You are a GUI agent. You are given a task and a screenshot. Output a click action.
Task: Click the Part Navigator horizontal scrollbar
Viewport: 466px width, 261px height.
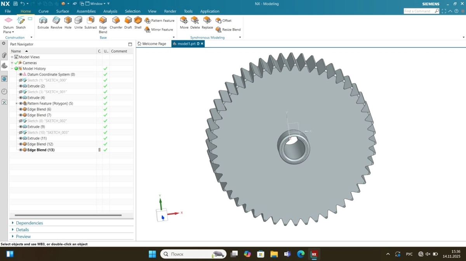click(68, 215)
